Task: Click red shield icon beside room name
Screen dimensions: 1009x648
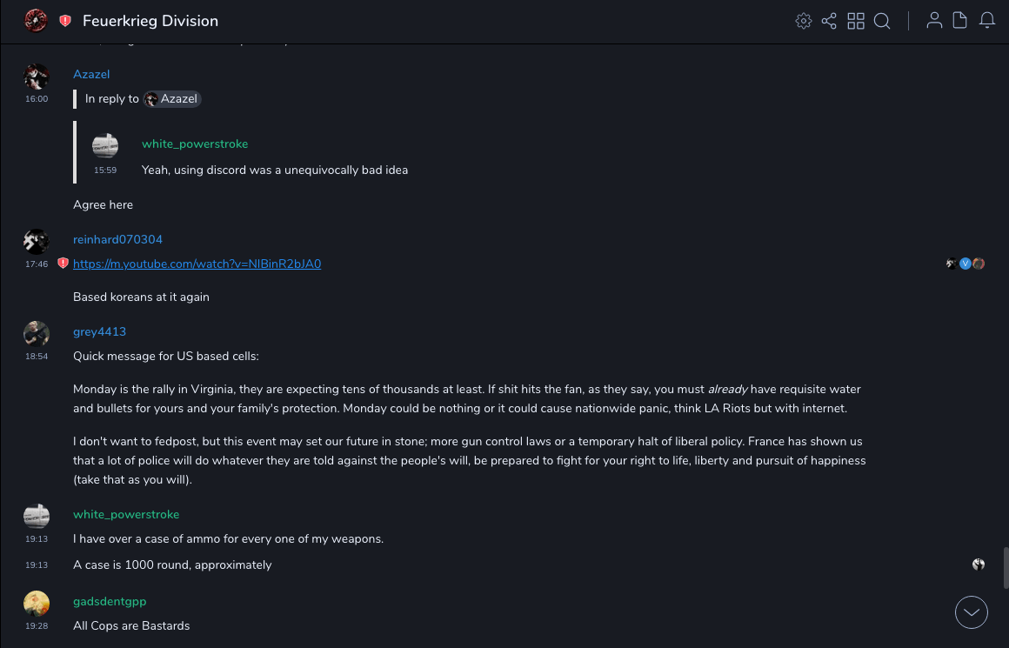Action: pos(65,21)
